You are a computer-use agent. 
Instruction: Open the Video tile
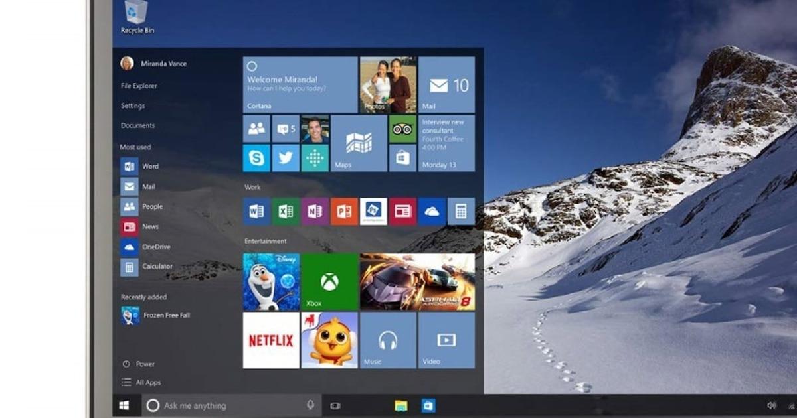pyautogui.click(x=446, y=340)
